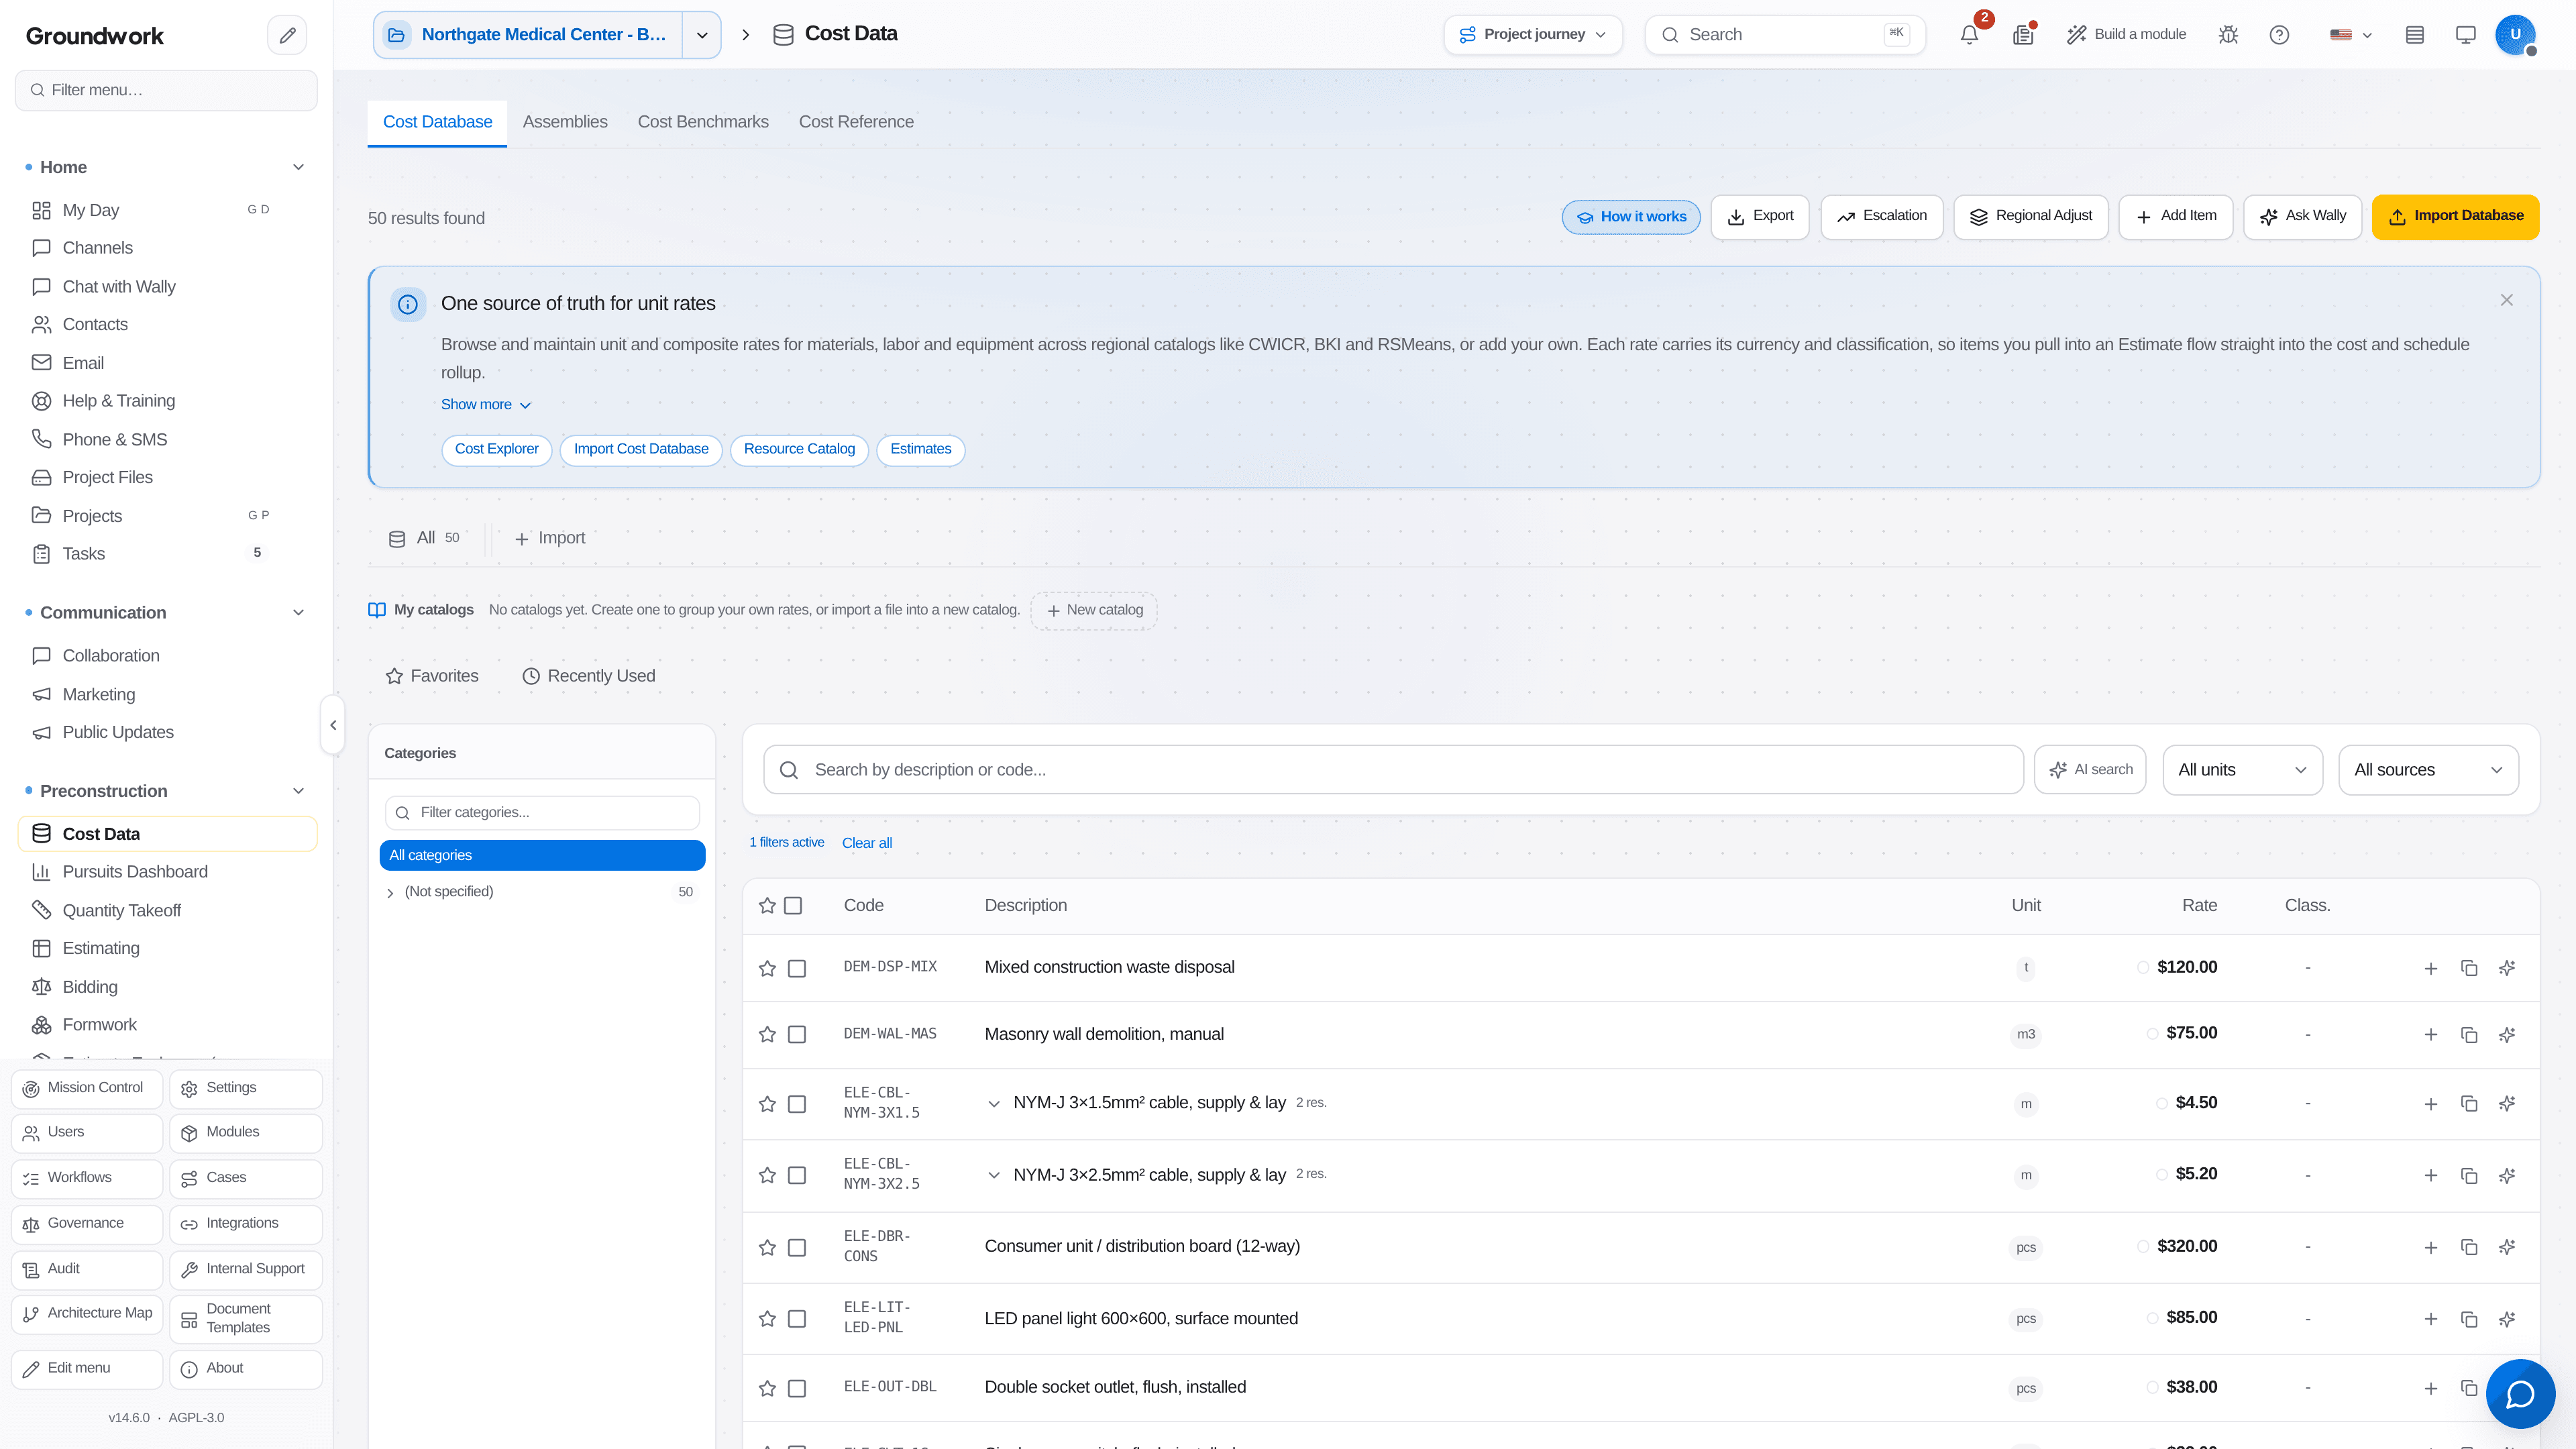Click AI sparkle icon on LED panel light row
This screenshot has width=2576, height=1449.
(x=2506, y=1319)
